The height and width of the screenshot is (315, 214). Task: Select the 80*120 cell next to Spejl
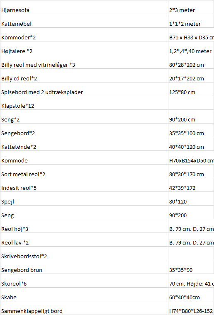pyautogui.click(x=191, y=199)
